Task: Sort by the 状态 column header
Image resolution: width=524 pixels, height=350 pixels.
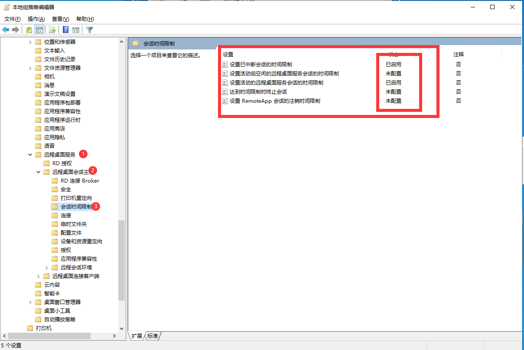Action: 393,55
